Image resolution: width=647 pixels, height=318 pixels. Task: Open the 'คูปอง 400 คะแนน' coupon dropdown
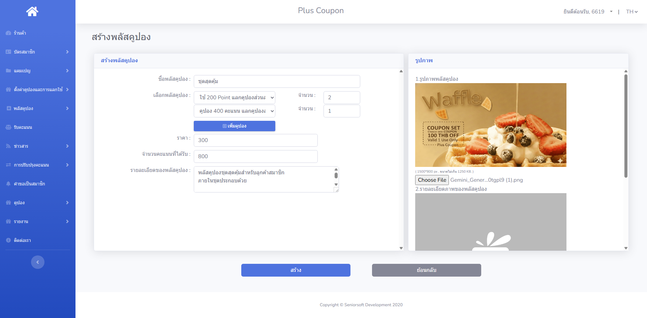(235, 111)
